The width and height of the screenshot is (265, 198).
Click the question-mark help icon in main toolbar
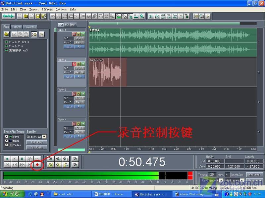208,16
